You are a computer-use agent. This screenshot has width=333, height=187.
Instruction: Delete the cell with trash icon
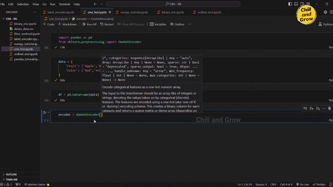click(x=329, y=109)
